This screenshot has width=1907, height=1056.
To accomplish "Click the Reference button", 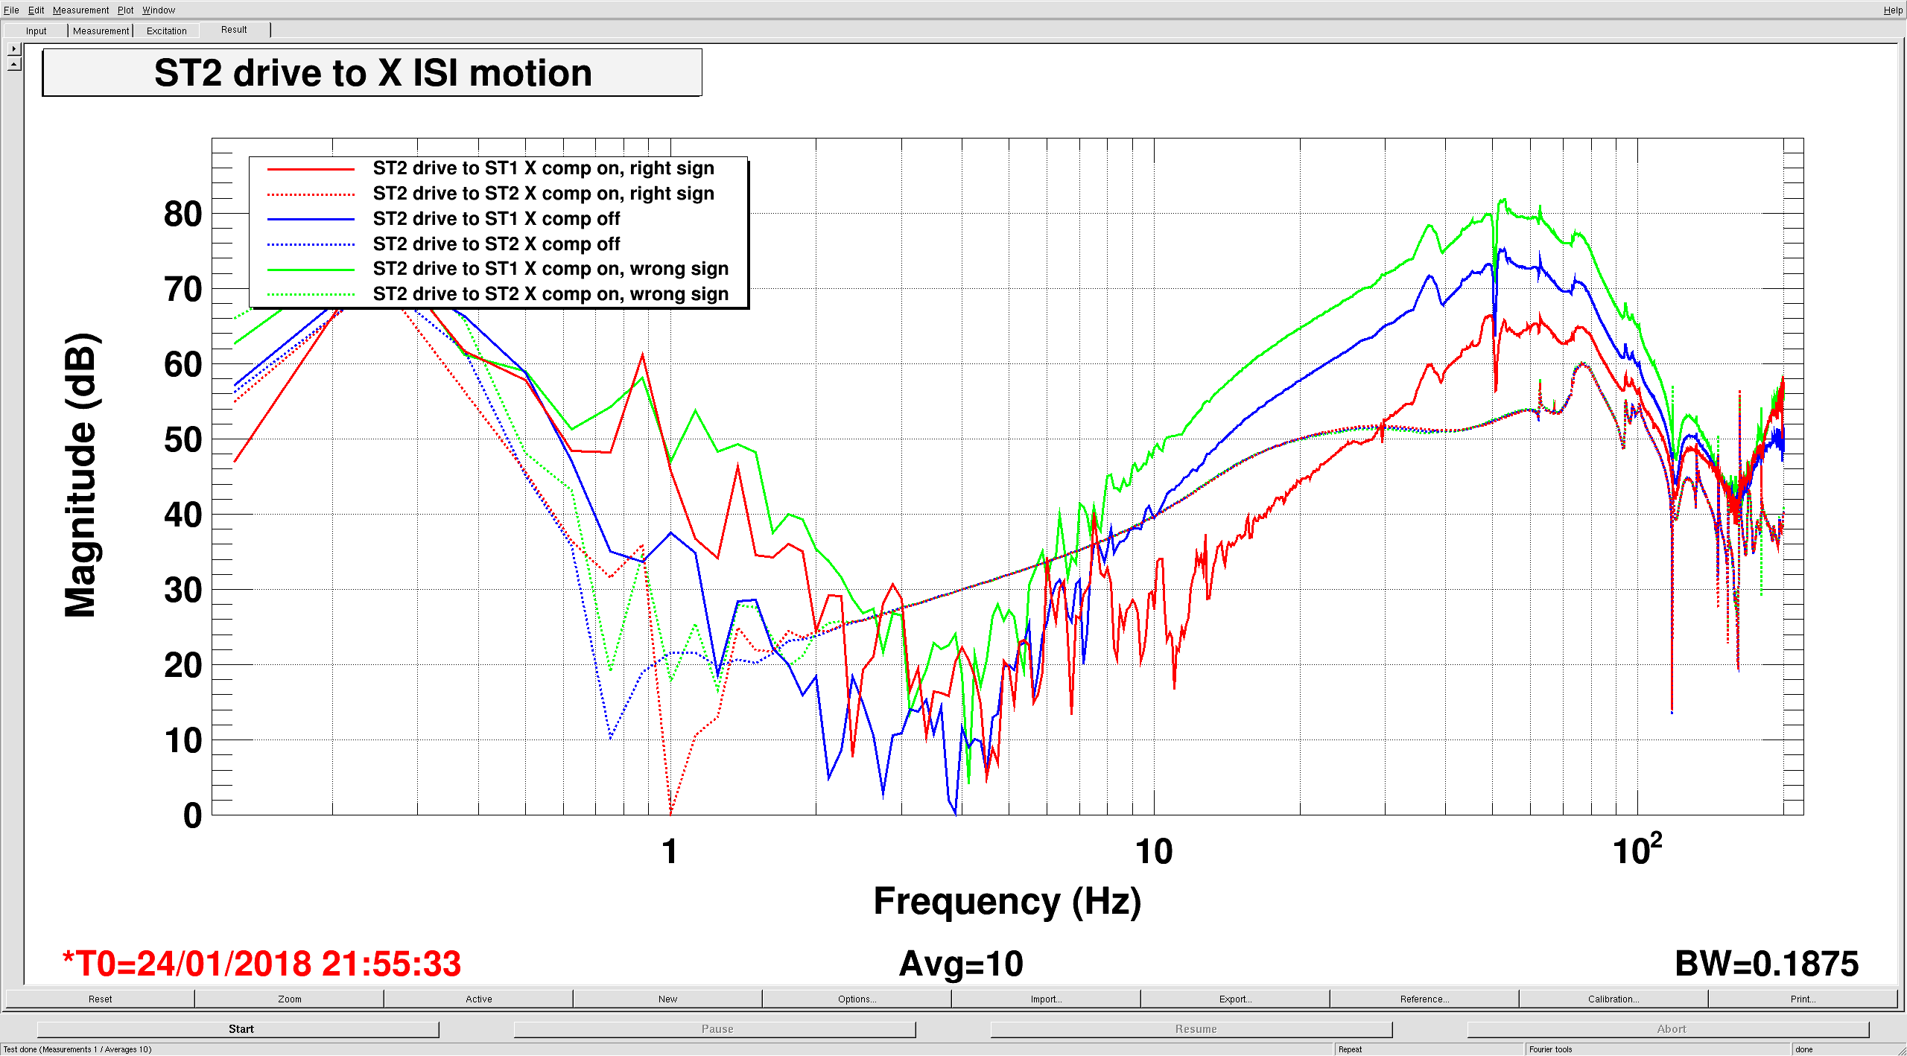I will click(1424, 999).
